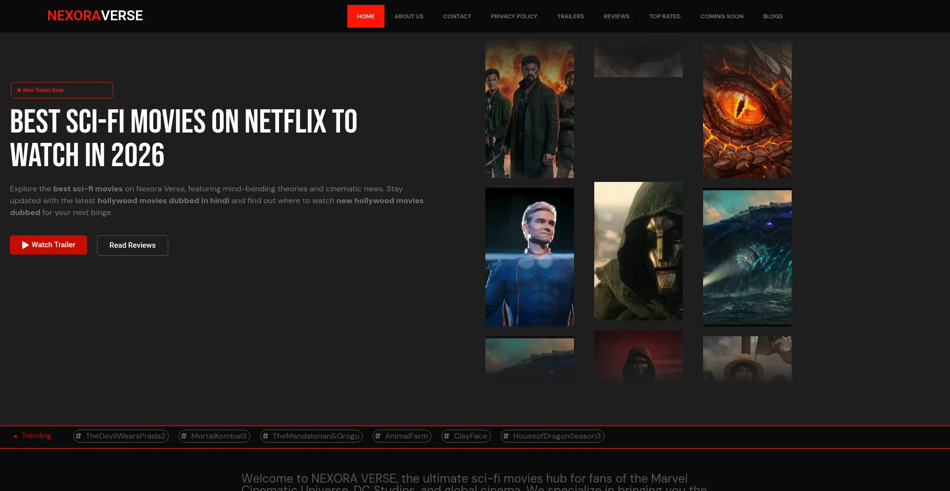This screenshot has width=950, height=491.
Task: Click the Read Reviews button
Action: pos(132,245)
